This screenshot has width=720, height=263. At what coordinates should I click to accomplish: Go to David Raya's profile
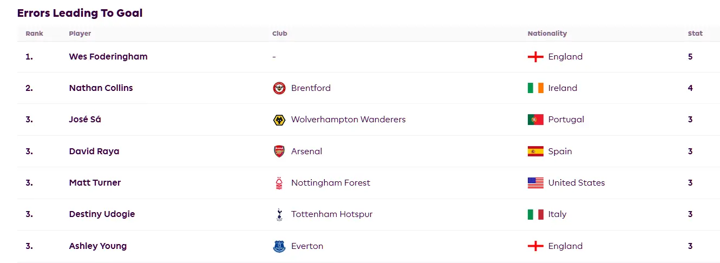pos(94,152)
